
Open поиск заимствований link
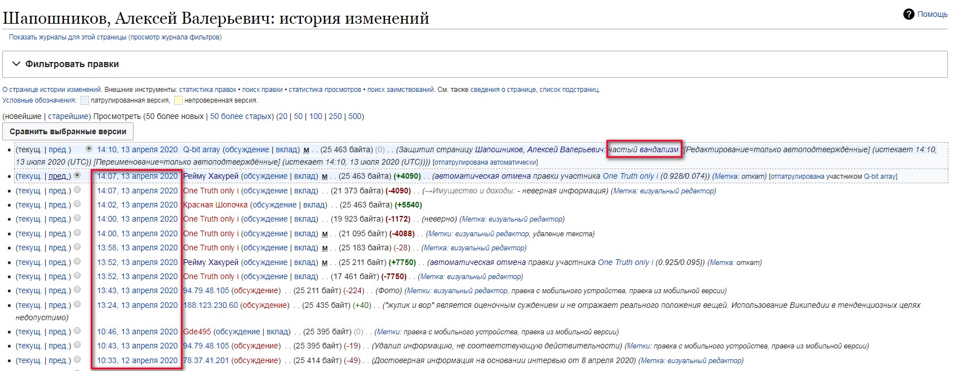(x=401, y=90)
